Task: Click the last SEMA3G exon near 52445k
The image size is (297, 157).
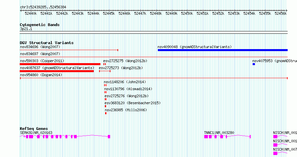Action: pyautogui.click(x=109, y=137)
